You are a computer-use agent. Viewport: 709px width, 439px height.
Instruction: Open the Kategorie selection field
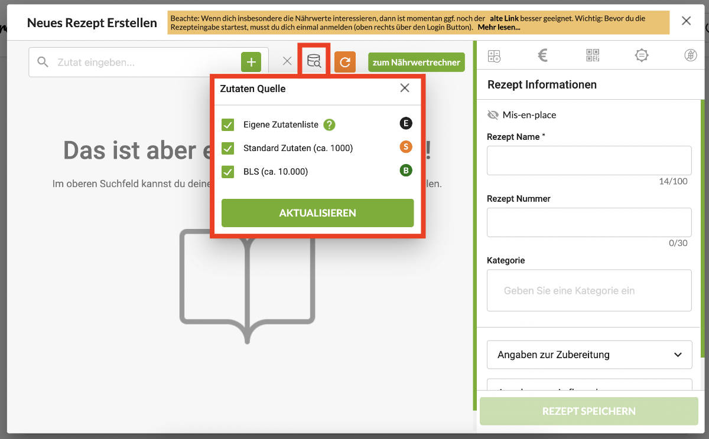point(589,290)
